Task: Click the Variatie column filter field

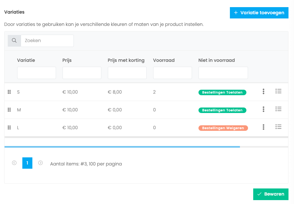Action: [37, 73]
